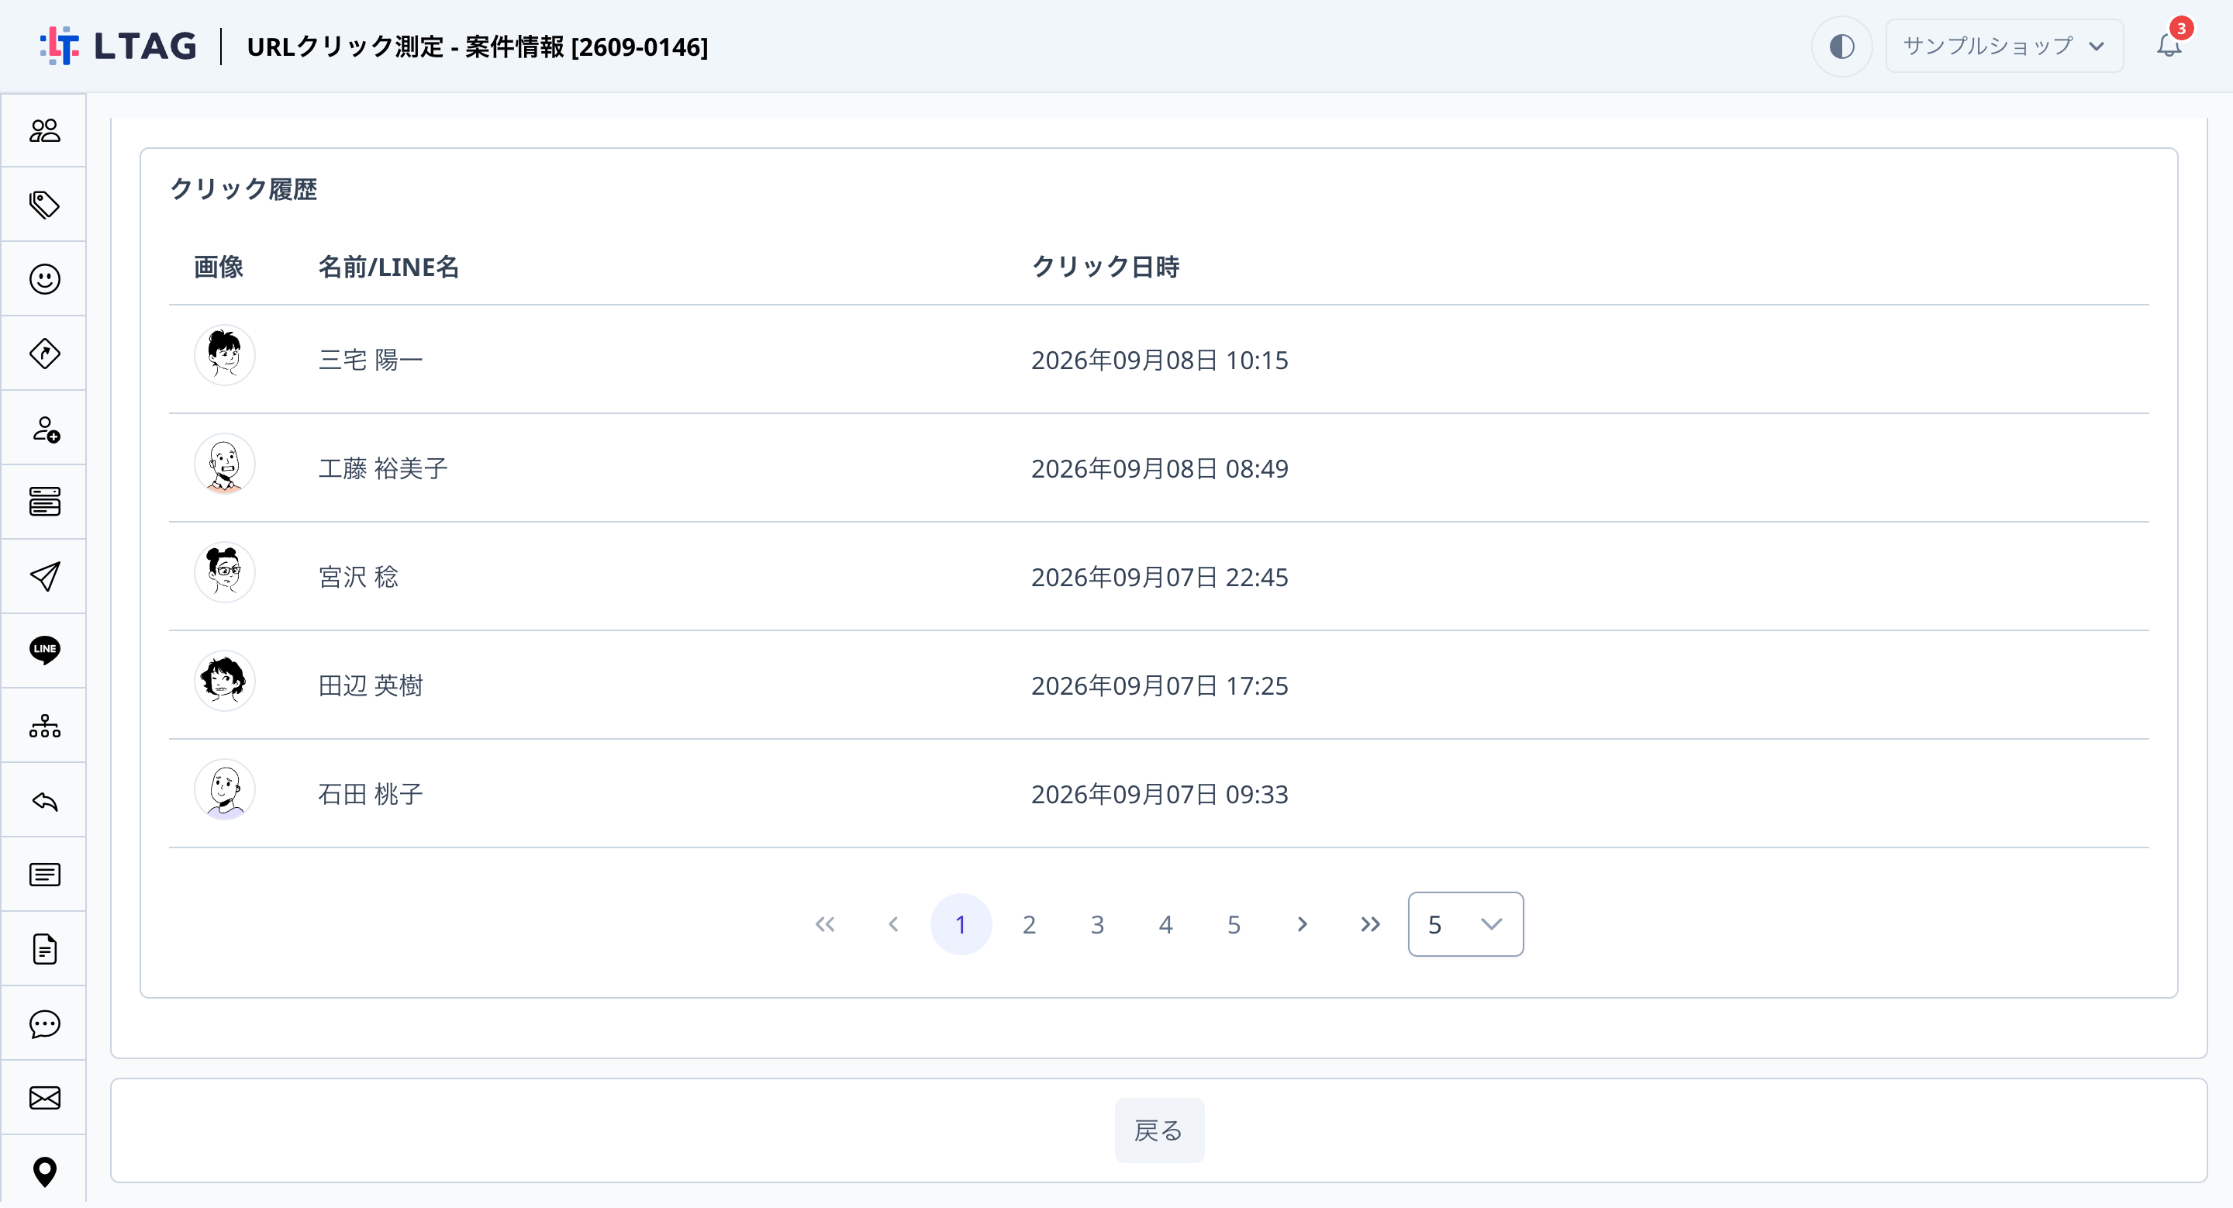Click the next page single arrow
2233x1208 pixels.
(1302, 923)
